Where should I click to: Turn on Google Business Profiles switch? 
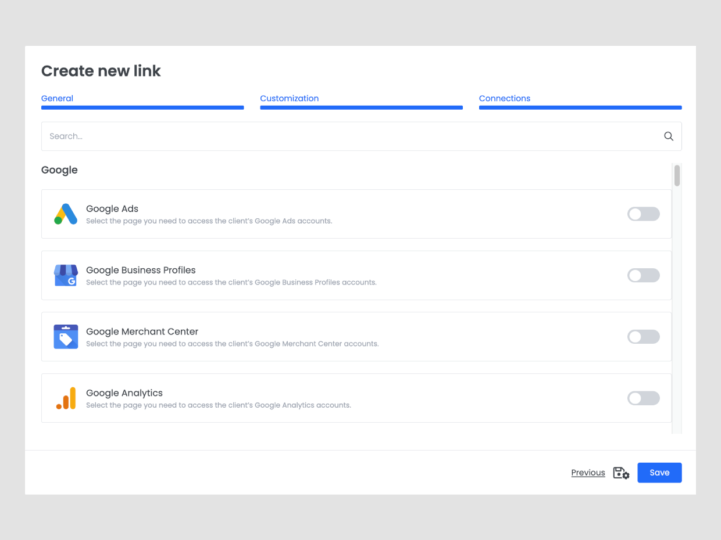click(x=643, y=275)
